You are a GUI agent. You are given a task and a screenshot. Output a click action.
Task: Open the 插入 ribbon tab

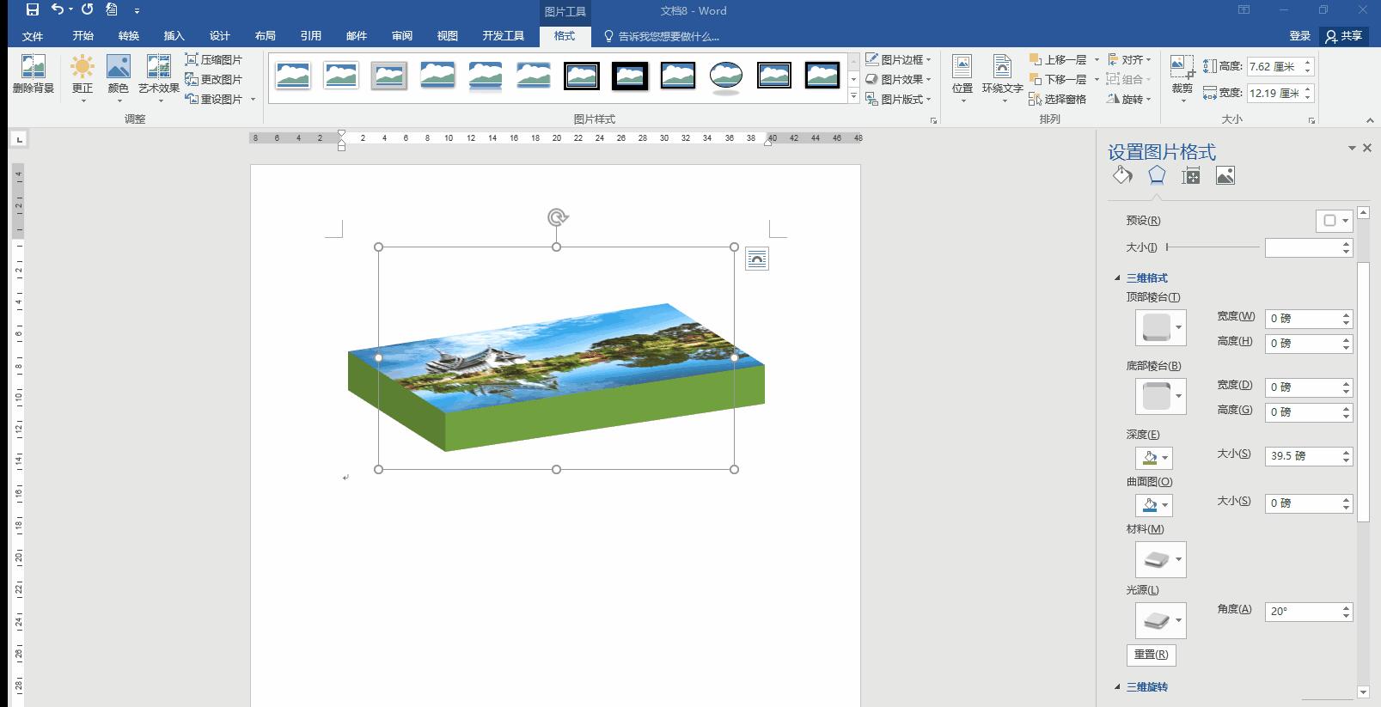pos(174,36)
